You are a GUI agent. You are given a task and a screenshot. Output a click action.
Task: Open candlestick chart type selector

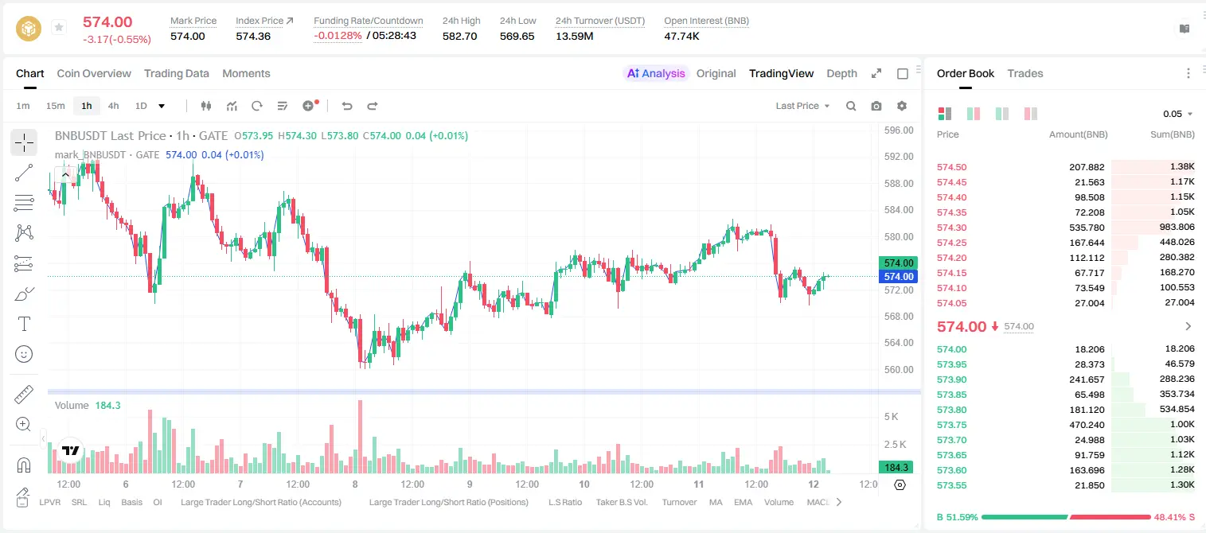point(207,106)
